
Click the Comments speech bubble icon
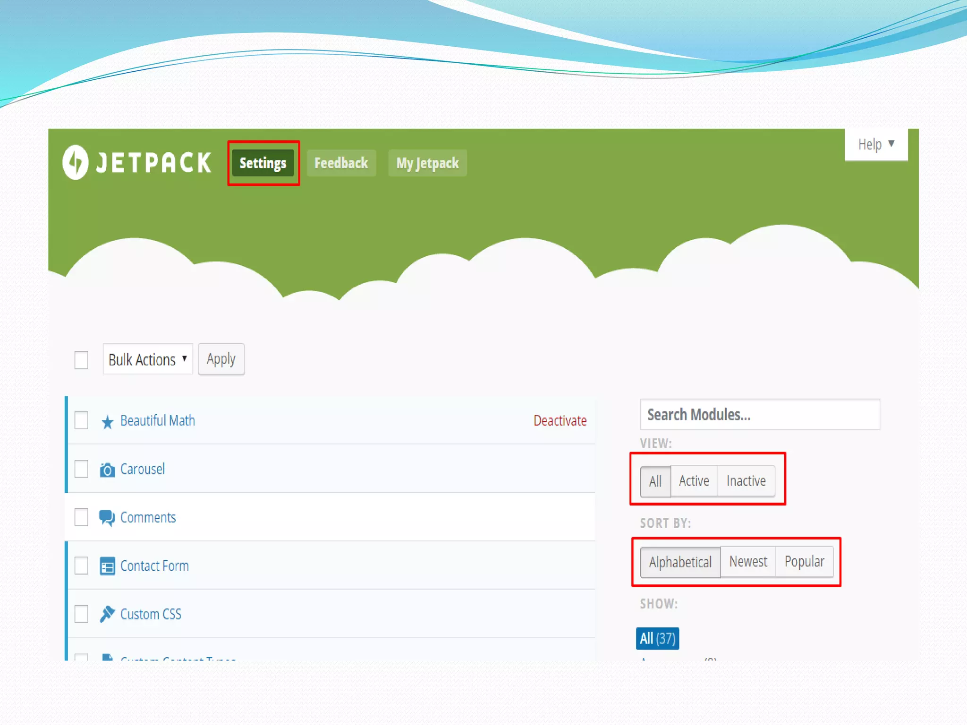(x=107, y=518)
